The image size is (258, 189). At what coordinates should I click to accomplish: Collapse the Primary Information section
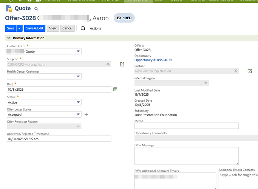tap(8, 38)
